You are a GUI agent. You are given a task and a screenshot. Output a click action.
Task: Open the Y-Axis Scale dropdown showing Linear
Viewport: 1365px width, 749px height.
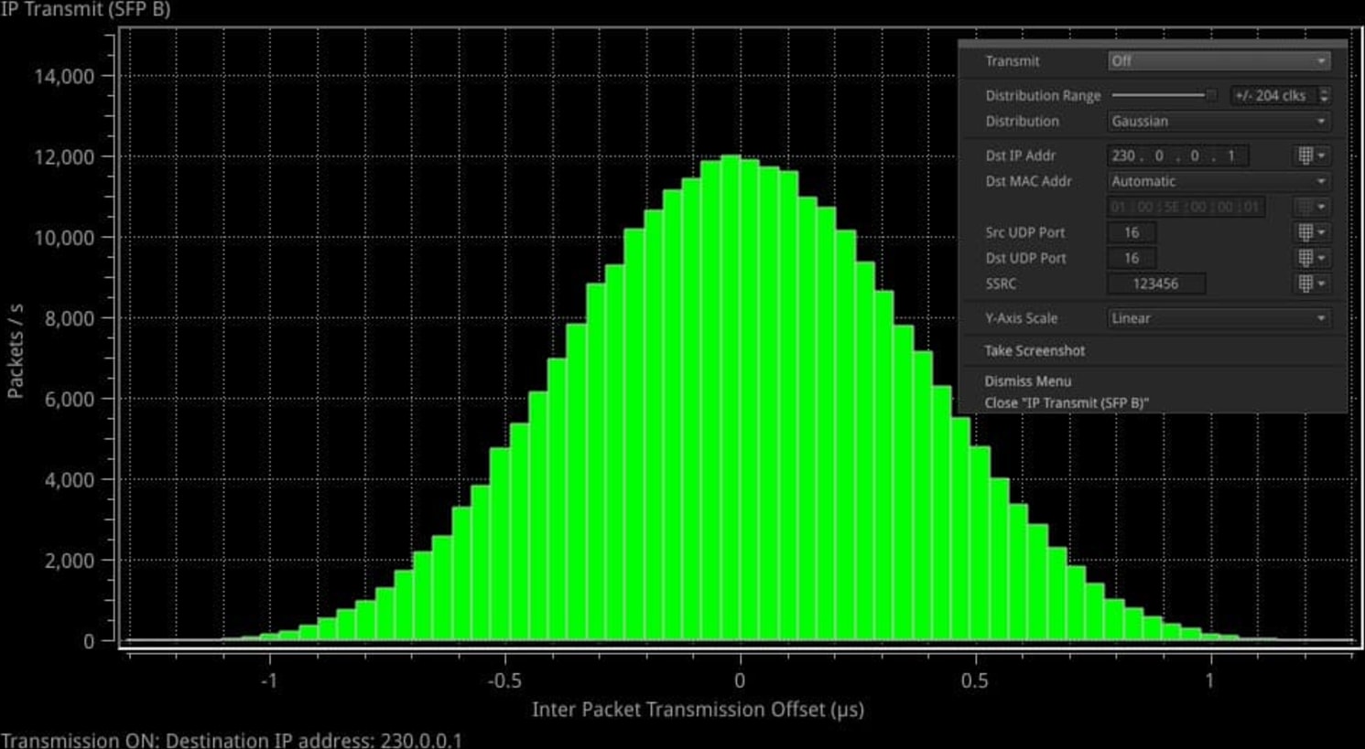pos(1218,317)
